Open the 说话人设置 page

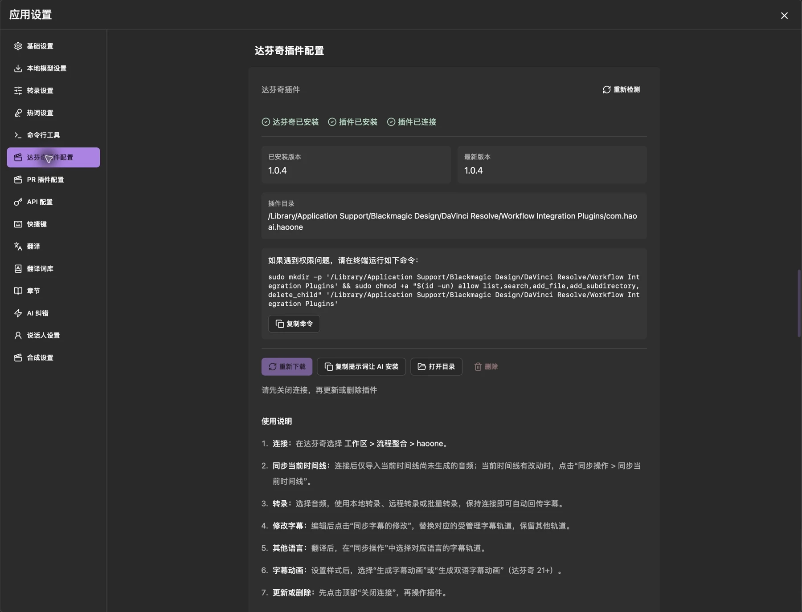pos(53,336)
